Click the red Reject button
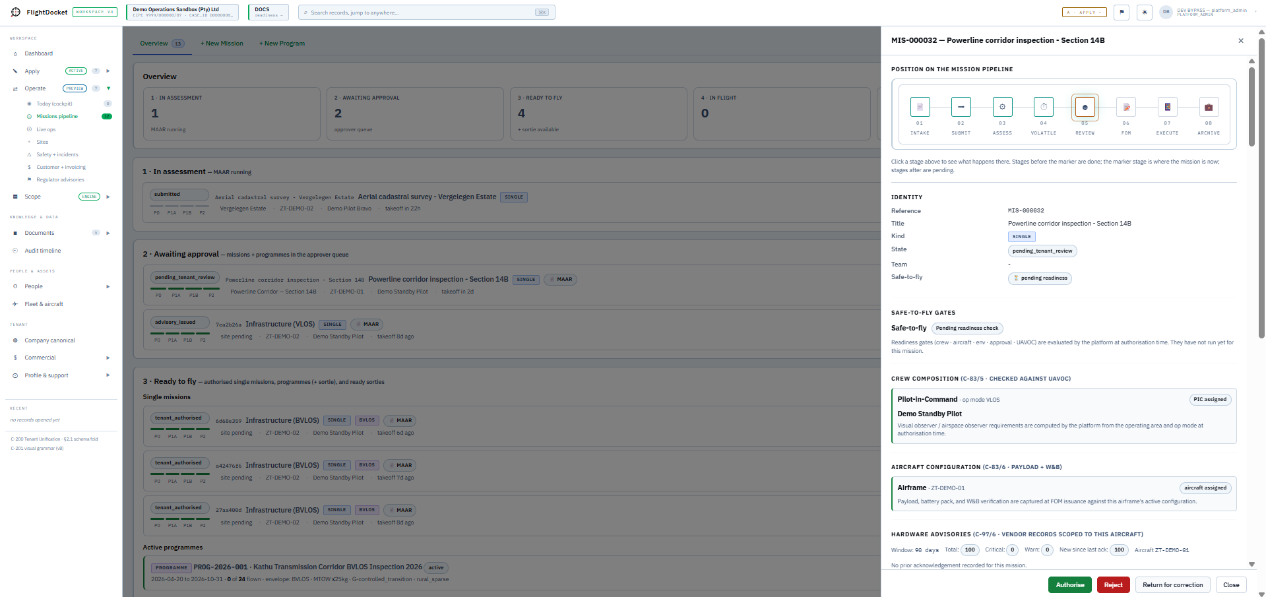 (x=1113, y=585)
